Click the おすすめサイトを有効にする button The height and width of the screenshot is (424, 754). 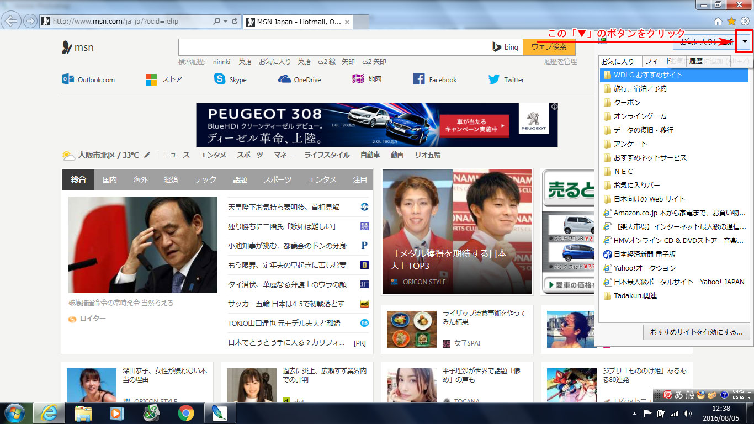pyautogui.click(x=696, y=332)
